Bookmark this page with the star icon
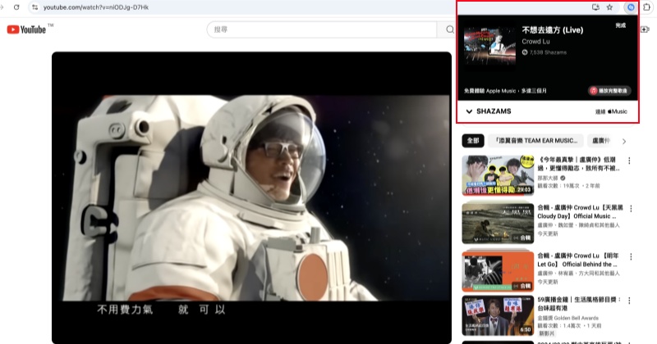This screenshot has height=344, width=657. (x=609, y=7)
